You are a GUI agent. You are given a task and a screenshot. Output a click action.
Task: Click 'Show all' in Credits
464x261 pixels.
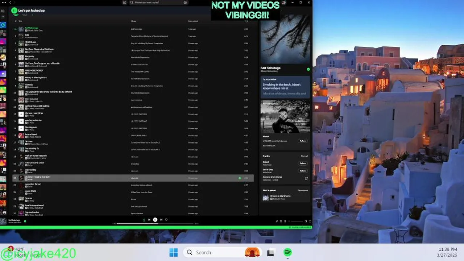click(x=304, y=156)
